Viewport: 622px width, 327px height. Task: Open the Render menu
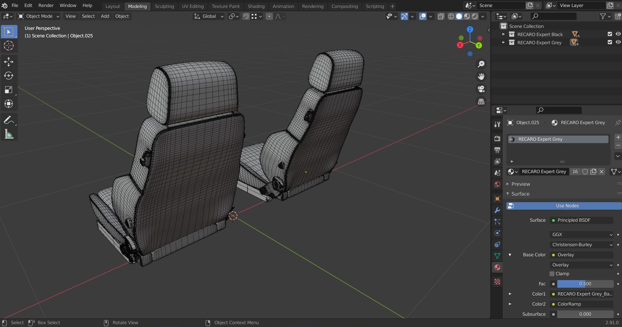click(x=46, y=5)
